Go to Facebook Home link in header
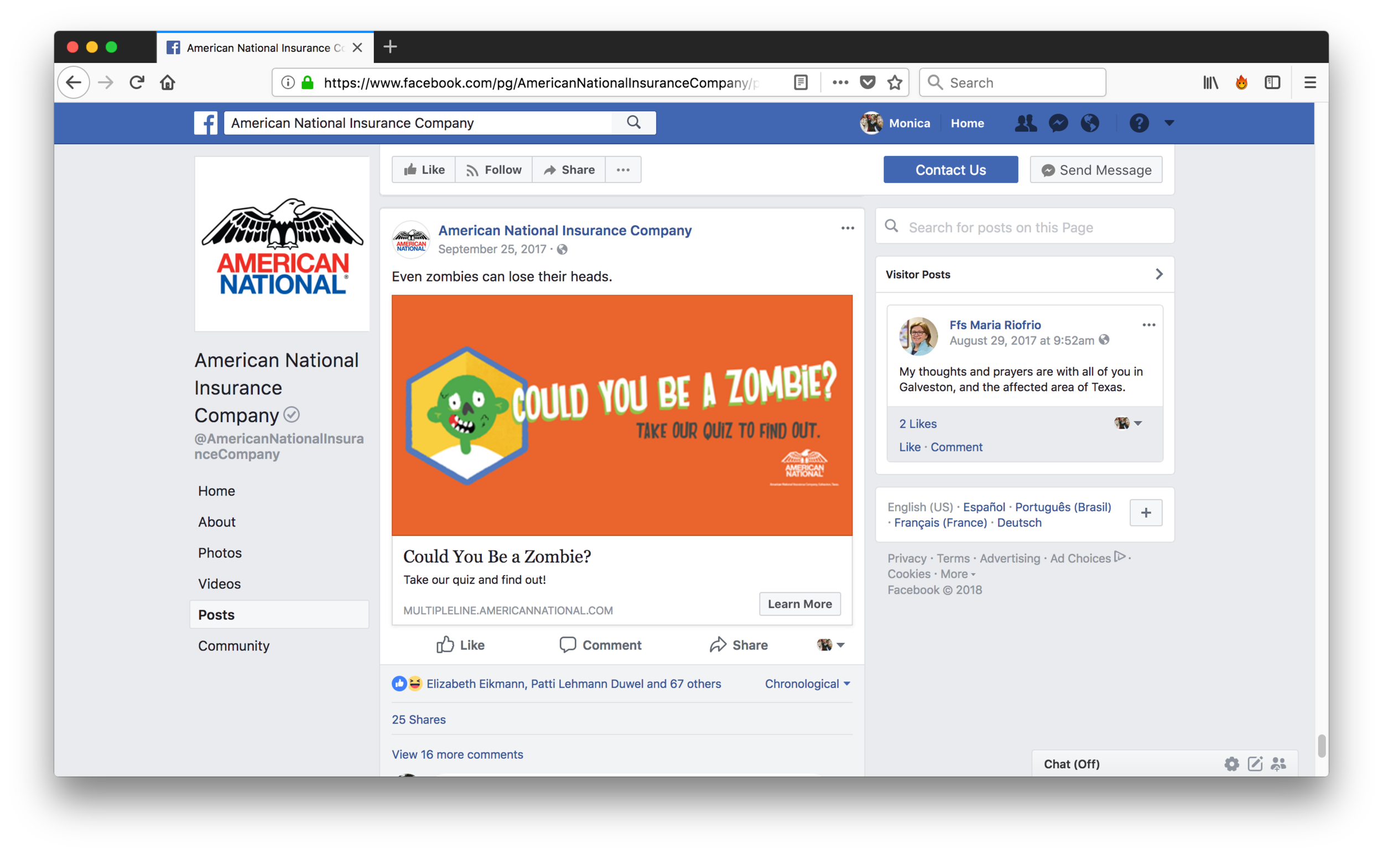The width and height of the screenshot is (1383, 854). click(x=966, y=123)
